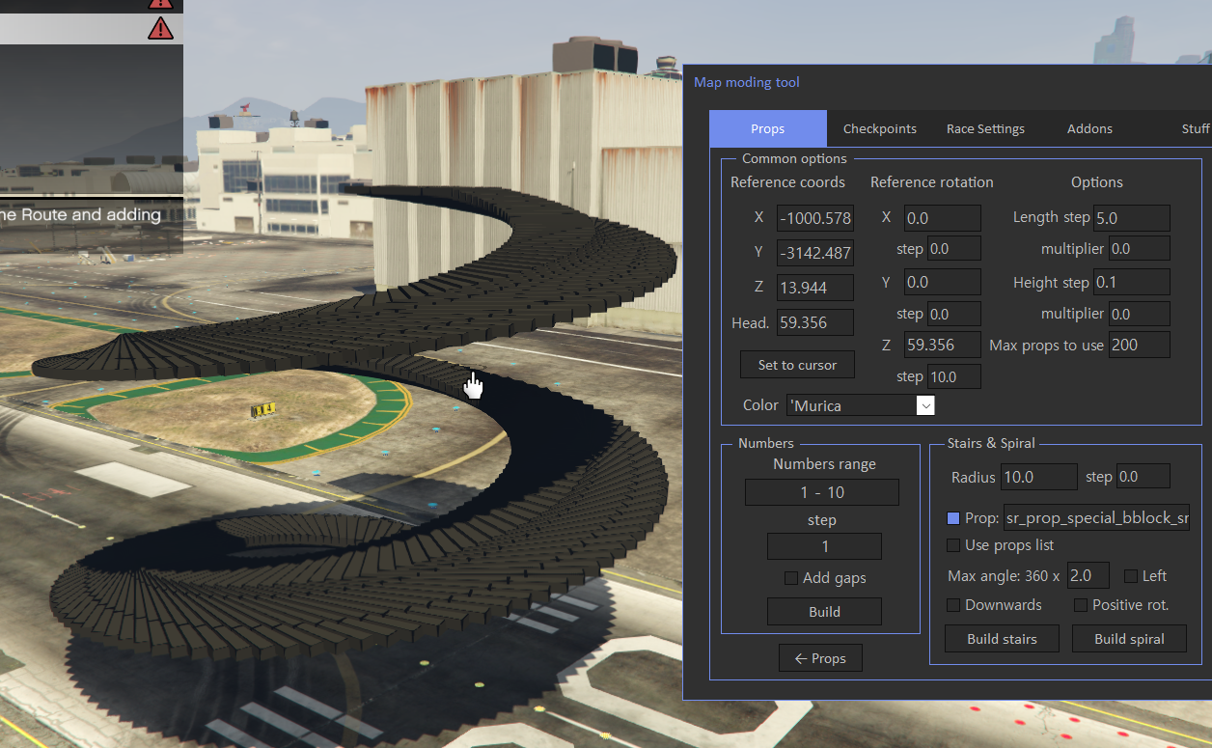
Task: Click the Max angle multiplier field
Action: [1088, 575]
